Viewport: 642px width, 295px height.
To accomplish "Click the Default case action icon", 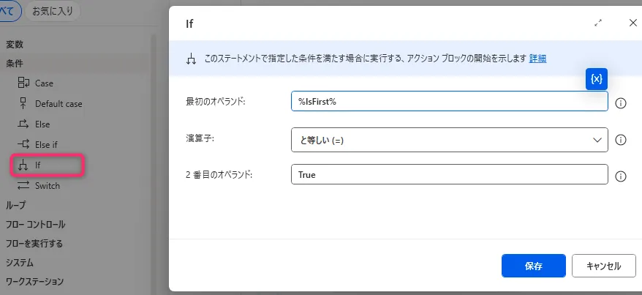I will (x=23, y=104).
